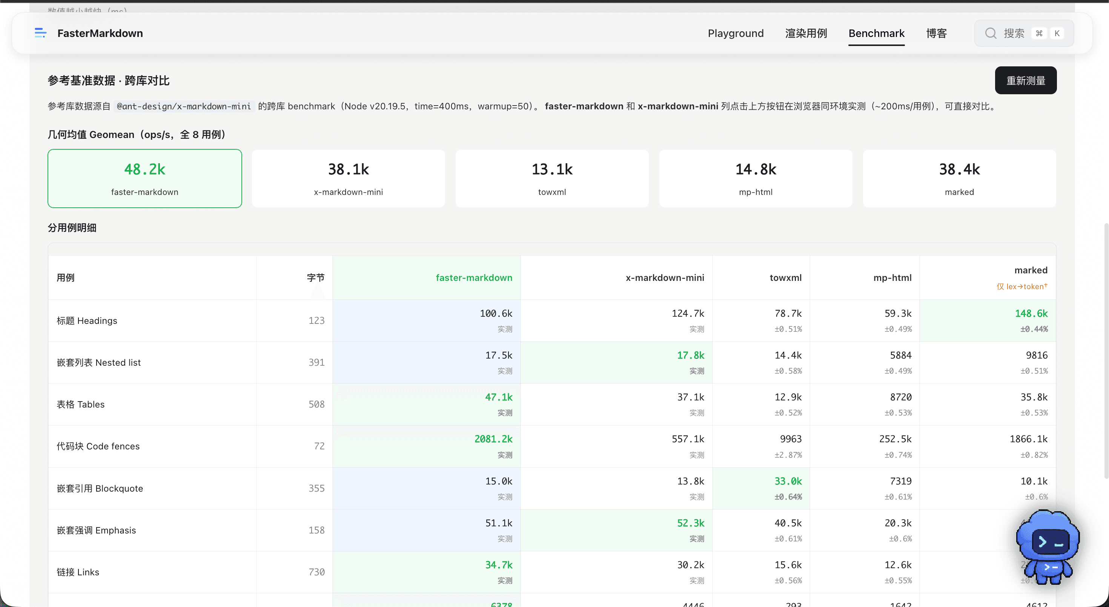Switch to 渲染用例 tab
The image size is (1109, 607).
[x=806, y=33]
